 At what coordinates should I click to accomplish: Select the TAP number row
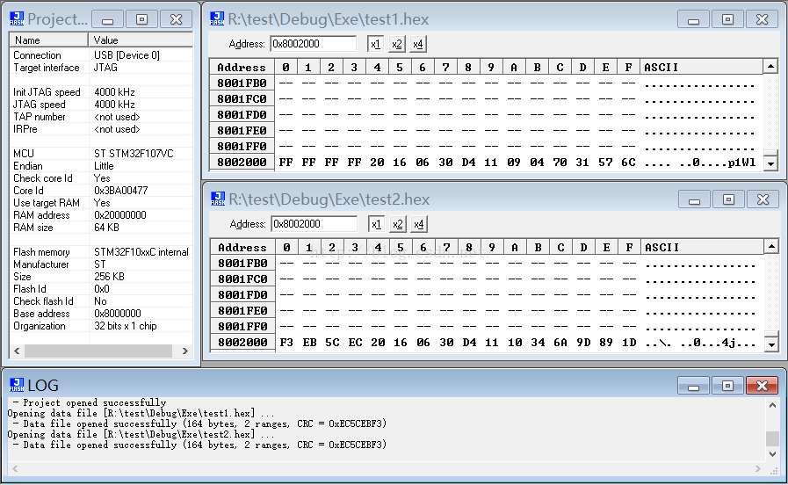click(101, 117)
